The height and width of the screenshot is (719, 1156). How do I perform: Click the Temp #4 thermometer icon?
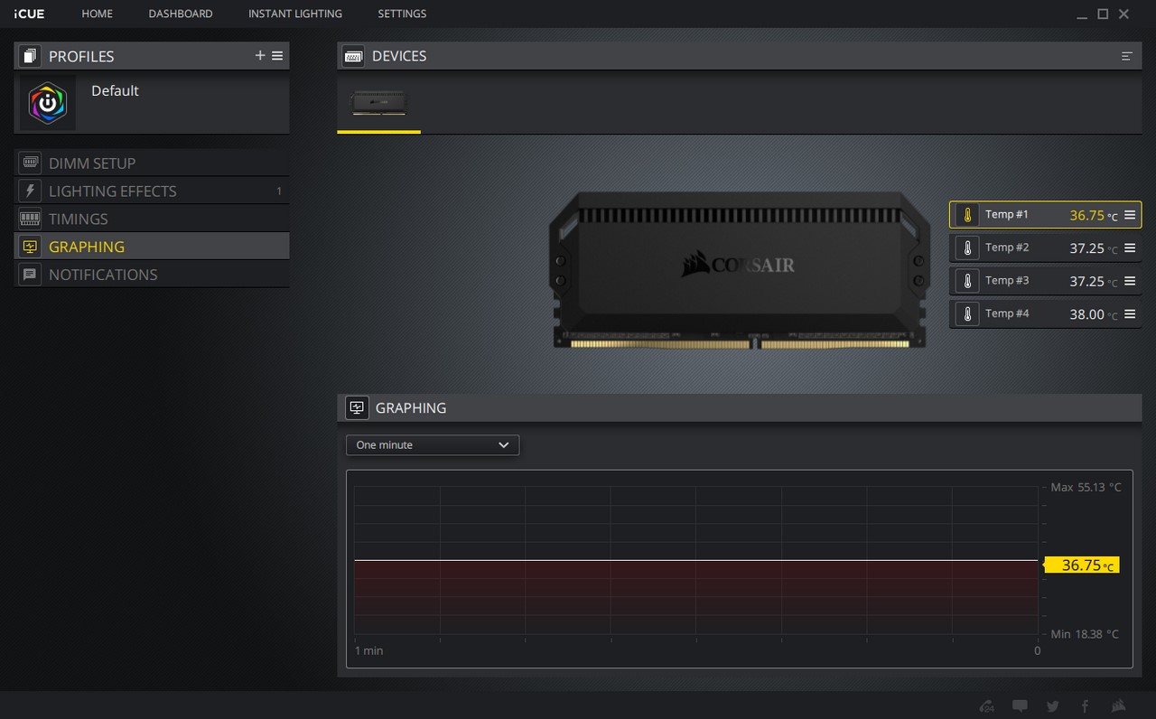click(x=967, y=313)
